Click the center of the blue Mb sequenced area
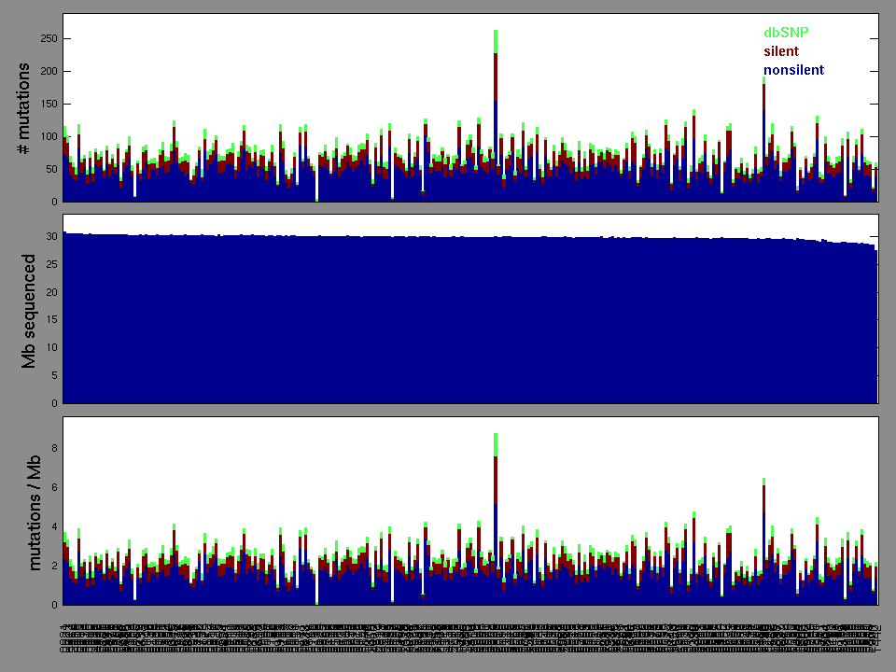This screenshot has height=672, width=896. 470,319
